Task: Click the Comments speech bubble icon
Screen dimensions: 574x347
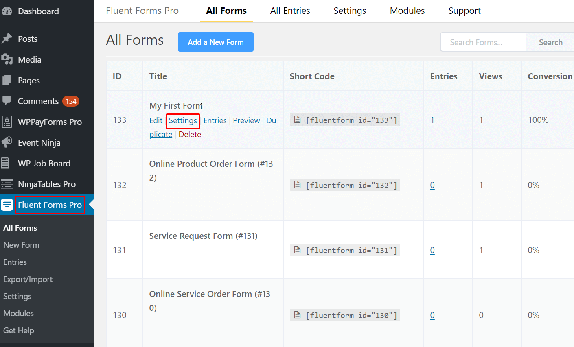Action: 7,101
